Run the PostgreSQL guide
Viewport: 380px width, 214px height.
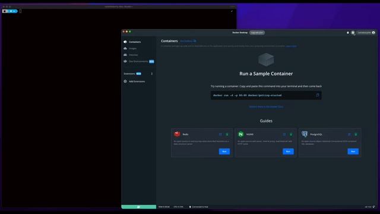point(353,152)
